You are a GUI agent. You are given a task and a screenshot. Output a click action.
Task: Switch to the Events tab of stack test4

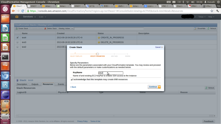[x=61, y=84]
